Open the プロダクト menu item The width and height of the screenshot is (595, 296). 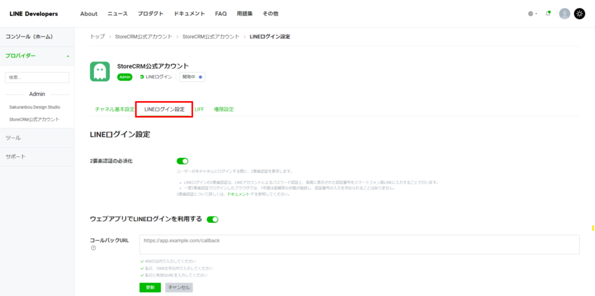[150, 14]
